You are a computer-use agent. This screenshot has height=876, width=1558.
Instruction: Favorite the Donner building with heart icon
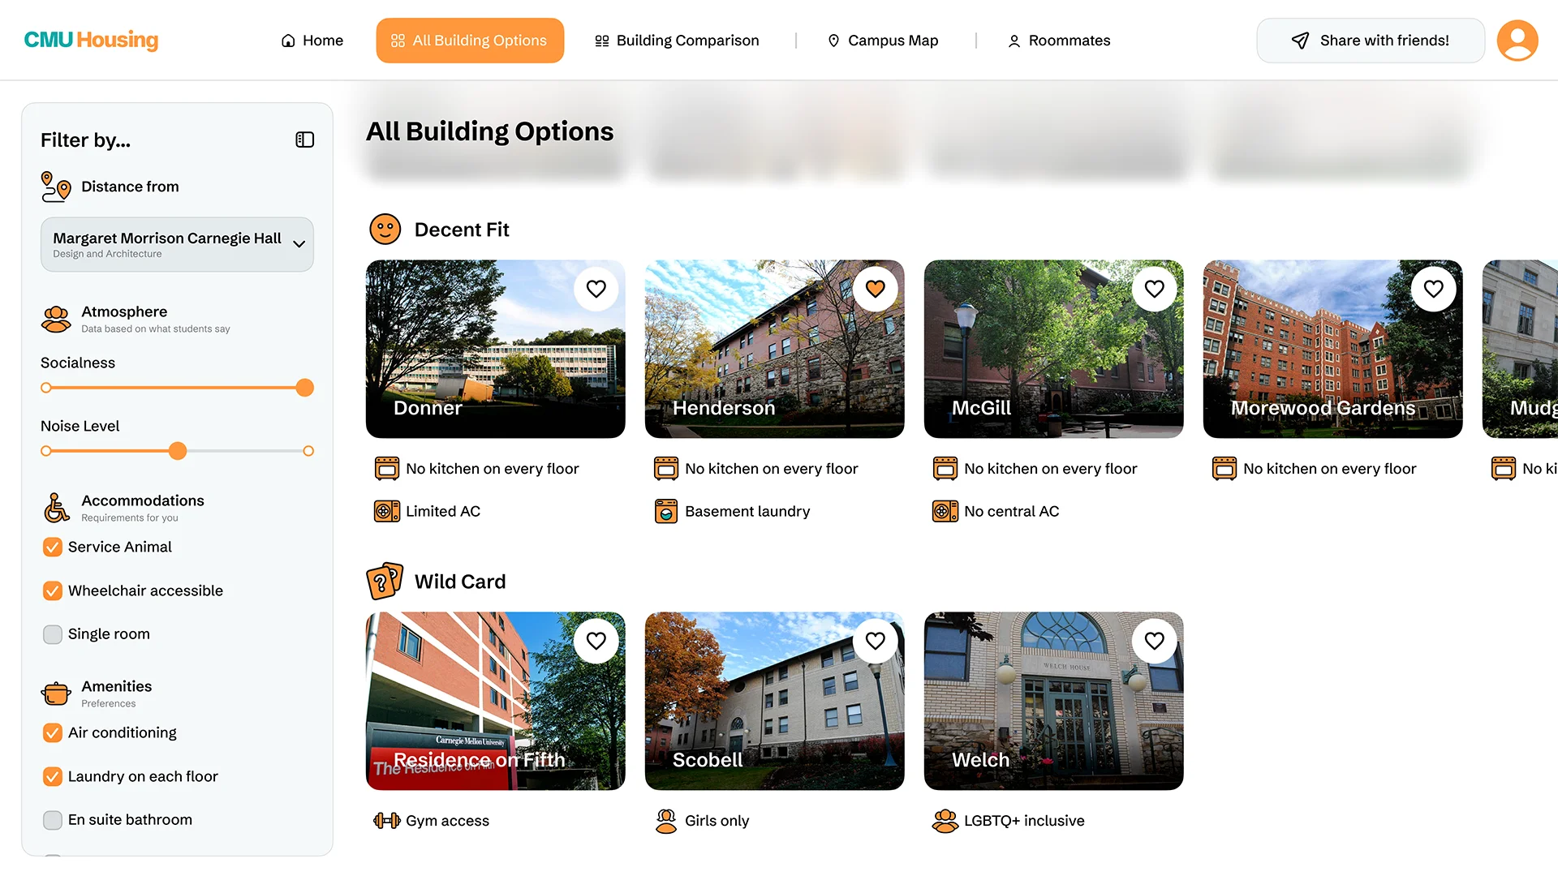[x=596, y=289]
